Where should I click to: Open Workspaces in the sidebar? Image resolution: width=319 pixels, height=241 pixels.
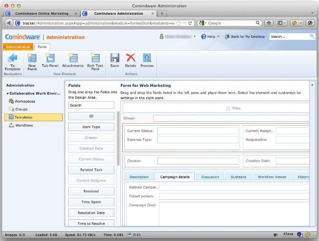coord(22,101)
